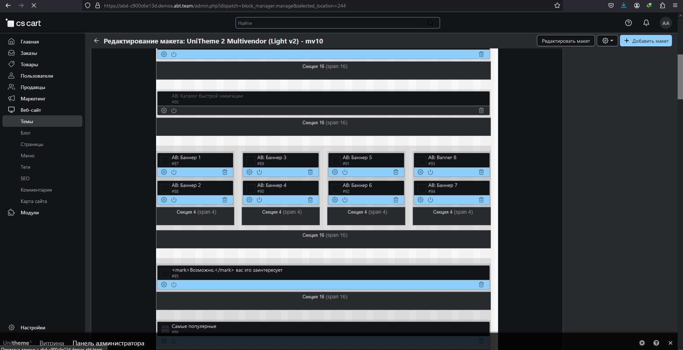Click page vertical scrollbar thumb
Viewport: 683px width, 350px height.
(680, 77)
